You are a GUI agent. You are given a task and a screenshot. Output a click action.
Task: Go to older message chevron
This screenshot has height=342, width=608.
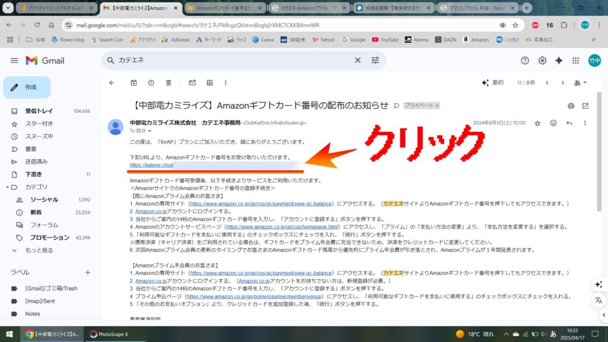tap(563, 83)
